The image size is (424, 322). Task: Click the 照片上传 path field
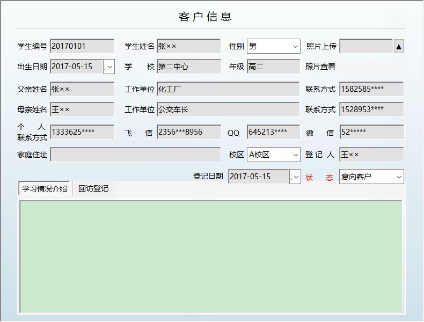pos(366,46)
